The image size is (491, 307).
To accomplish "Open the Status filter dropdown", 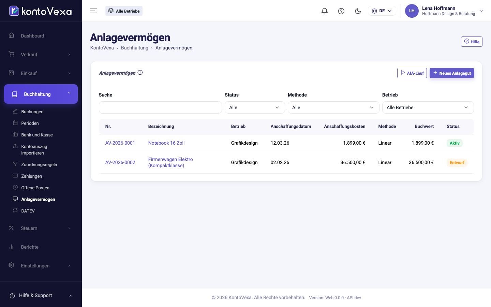I will (x=255, y=107).
